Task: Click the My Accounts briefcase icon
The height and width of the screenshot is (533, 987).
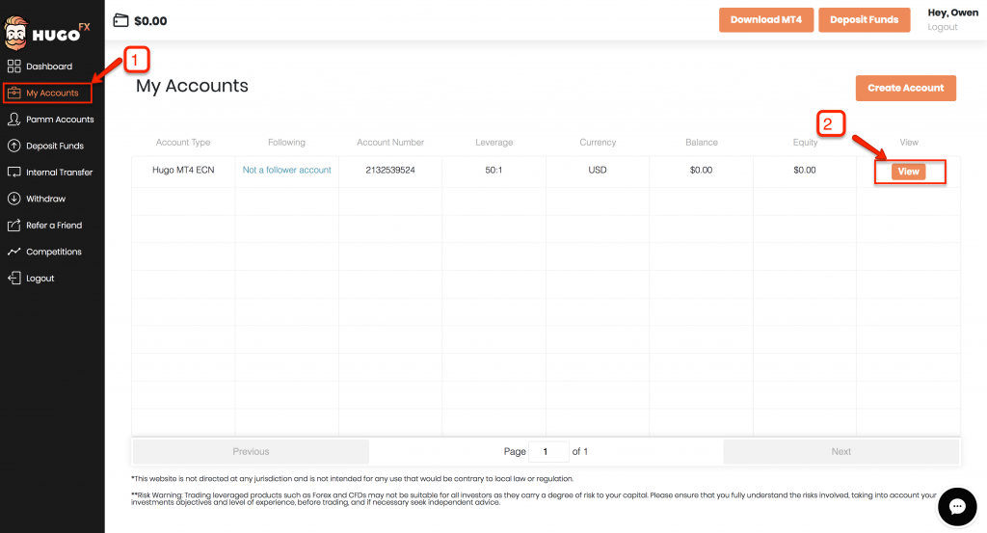Action: point(13,93)
